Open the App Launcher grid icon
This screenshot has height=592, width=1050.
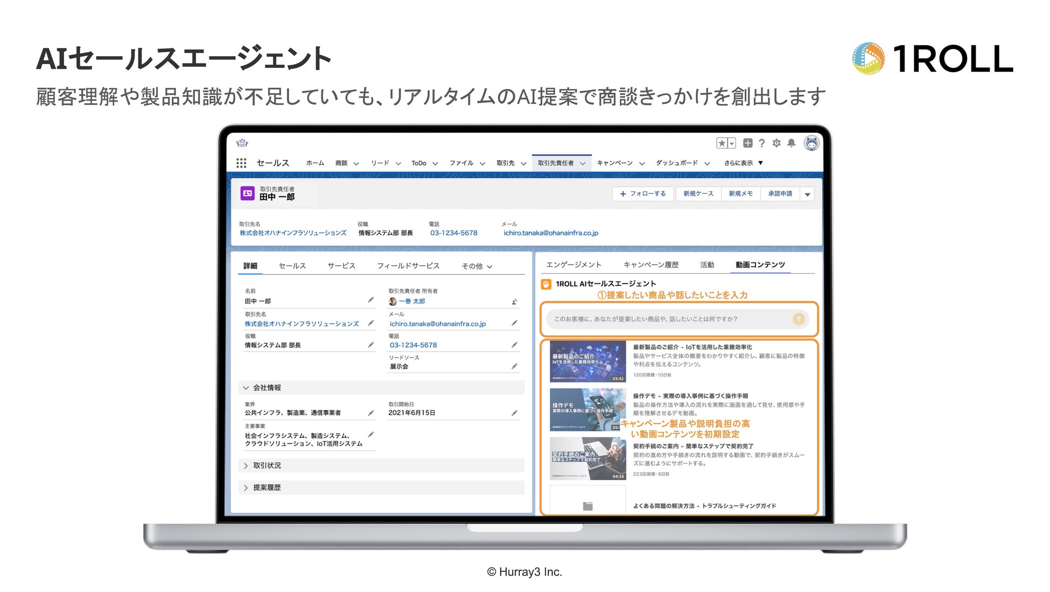coord(241,163)
